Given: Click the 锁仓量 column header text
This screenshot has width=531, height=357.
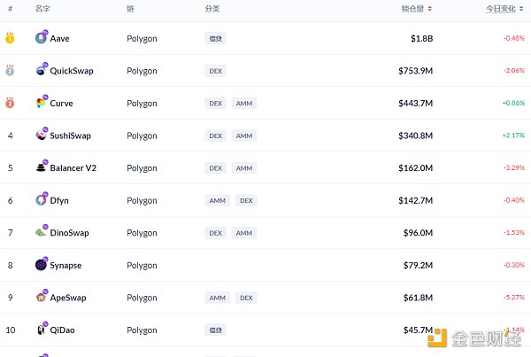Looking at the screenshot, I should [412, 9].
